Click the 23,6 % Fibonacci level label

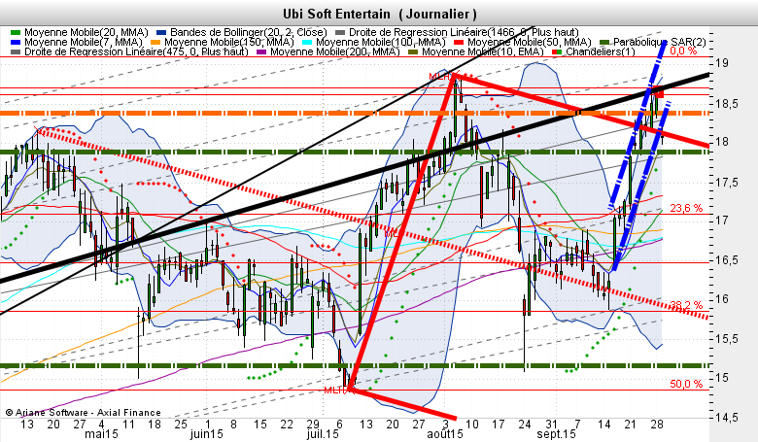pyautogui.click(x=686, y=208)
